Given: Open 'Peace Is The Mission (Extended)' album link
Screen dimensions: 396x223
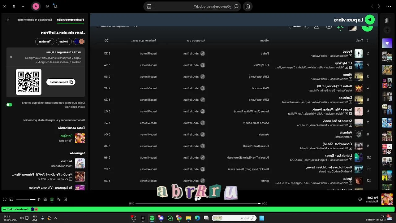Looking at the screenshot, I should pyautogui.click(x=248, y=158).
